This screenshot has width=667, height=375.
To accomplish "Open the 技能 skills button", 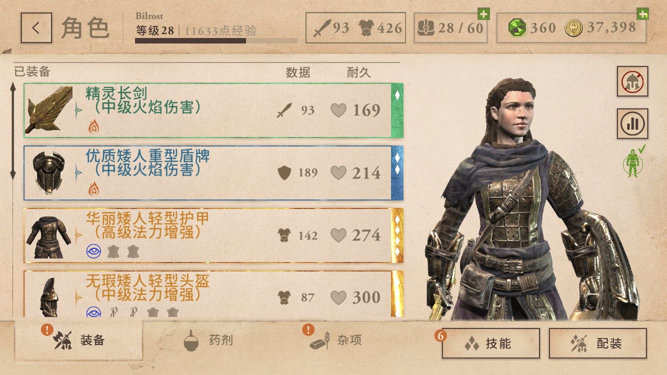I will tap(490, 343).
